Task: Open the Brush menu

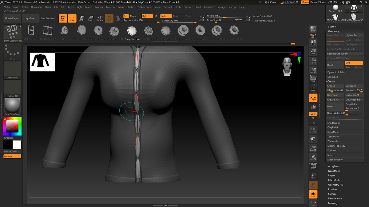Action: pyautogui.click(x=16, y=7)
